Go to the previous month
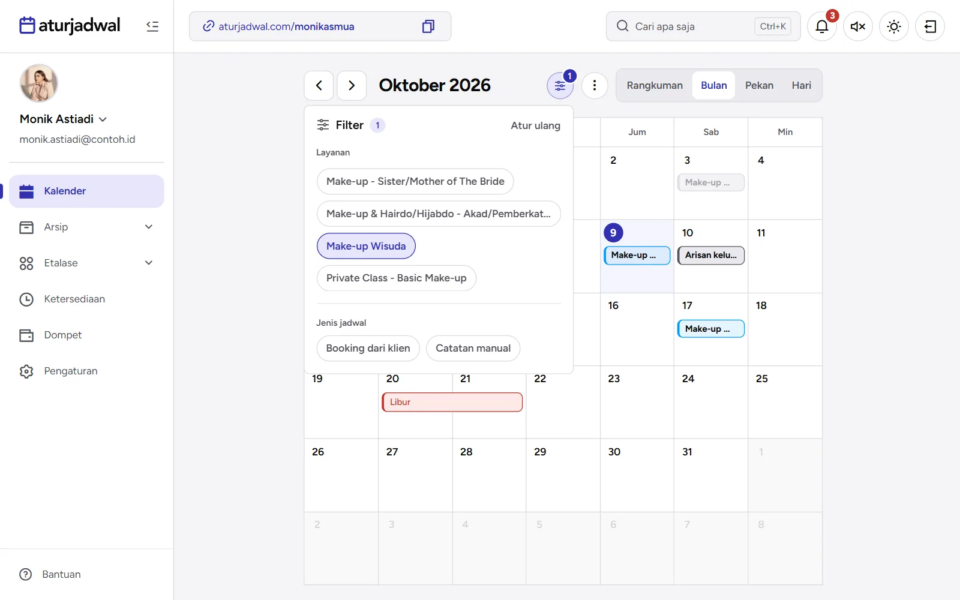This screenshot has height=600, width=960. 319,85
